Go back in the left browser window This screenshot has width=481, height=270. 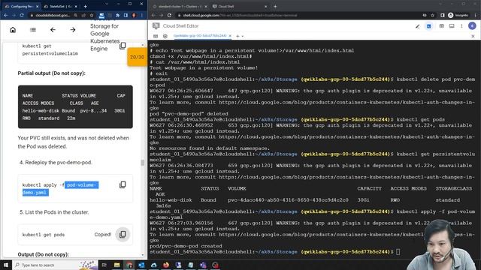point(6,15)
